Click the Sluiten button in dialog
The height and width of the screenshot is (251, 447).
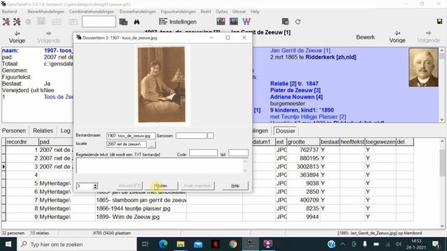[x=161, y=186]
